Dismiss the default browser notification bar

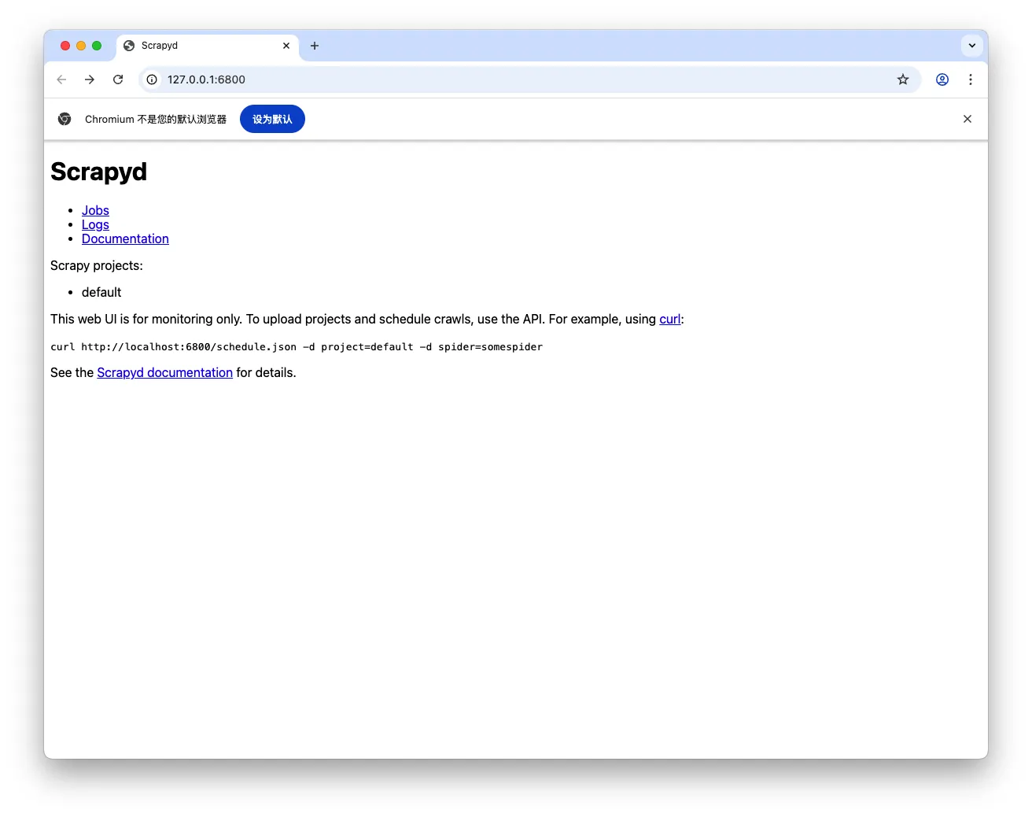[967, 119]
